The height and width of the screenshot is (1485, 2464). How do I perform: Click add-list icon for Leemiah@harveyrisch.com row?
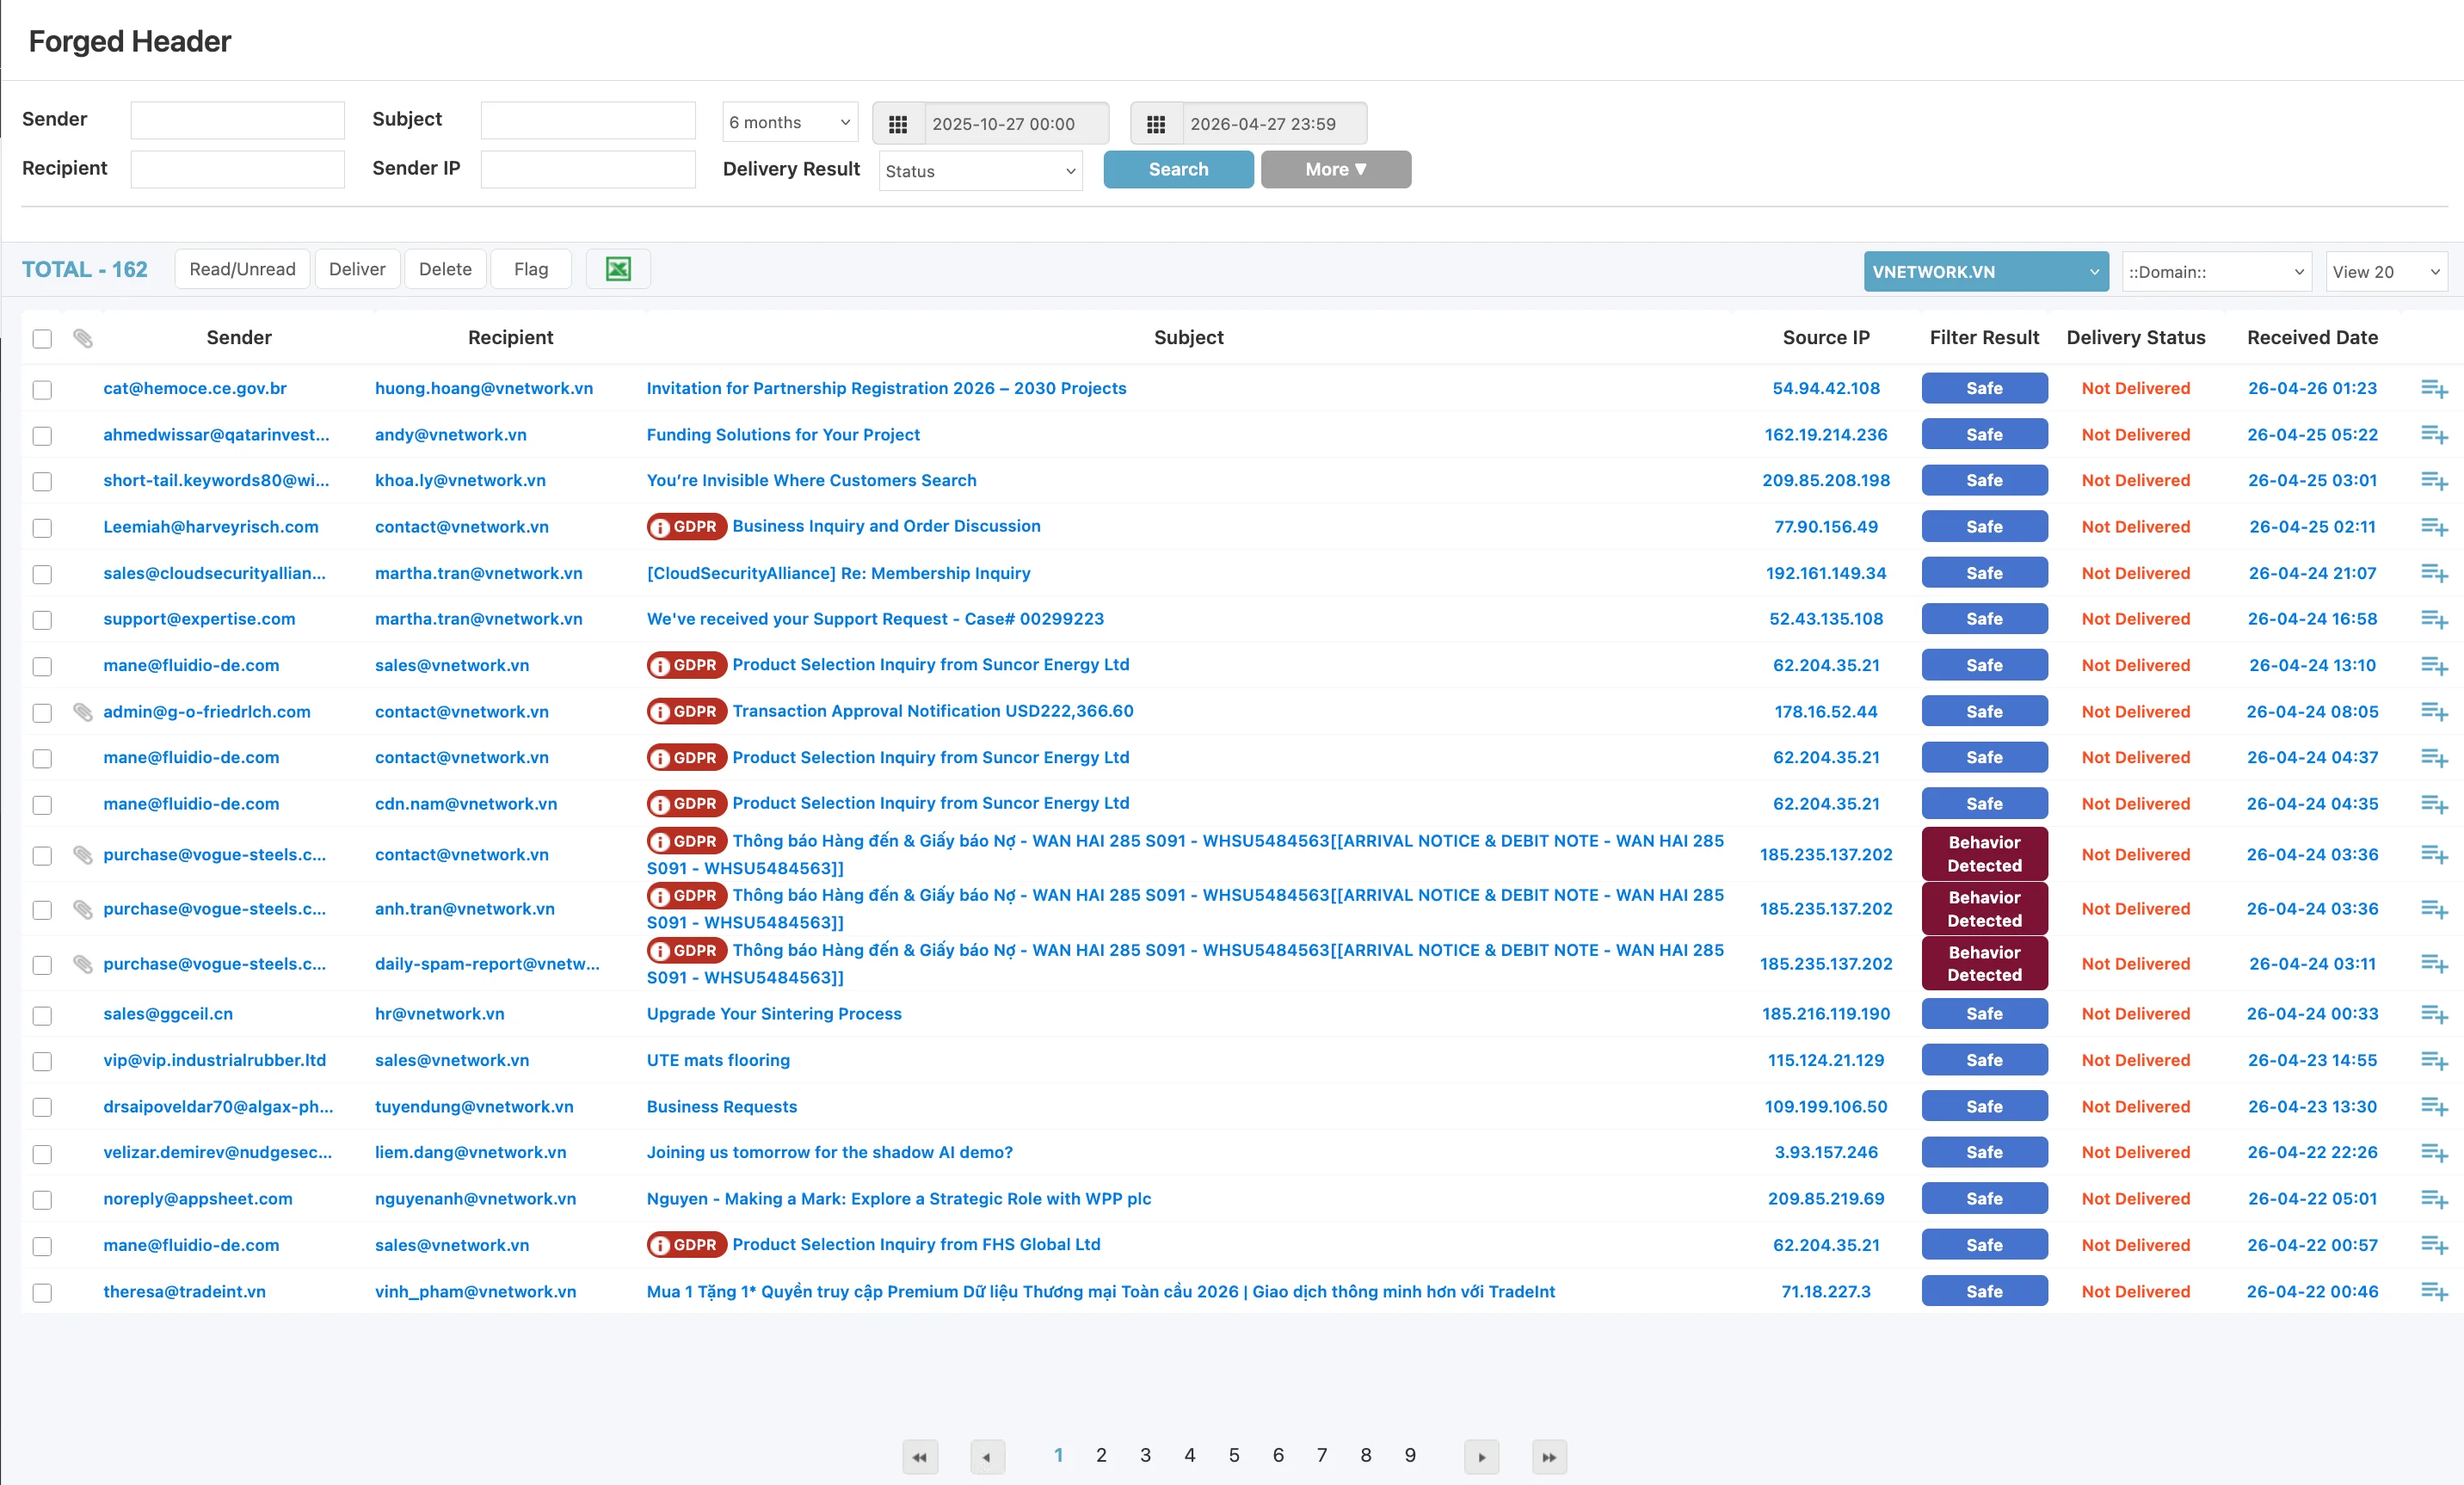point(2434,527)
